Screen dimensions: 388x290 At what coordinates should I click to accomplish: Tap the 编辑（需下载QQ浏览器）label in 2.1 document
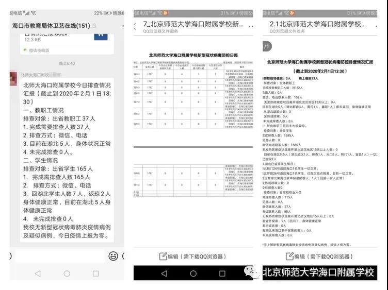pyautogui.click(x=324, y=257)
